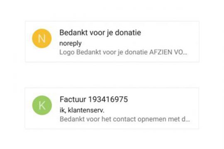Click 'AFZIEN VO...' truncated preview ending

click(x=168, y=52)
